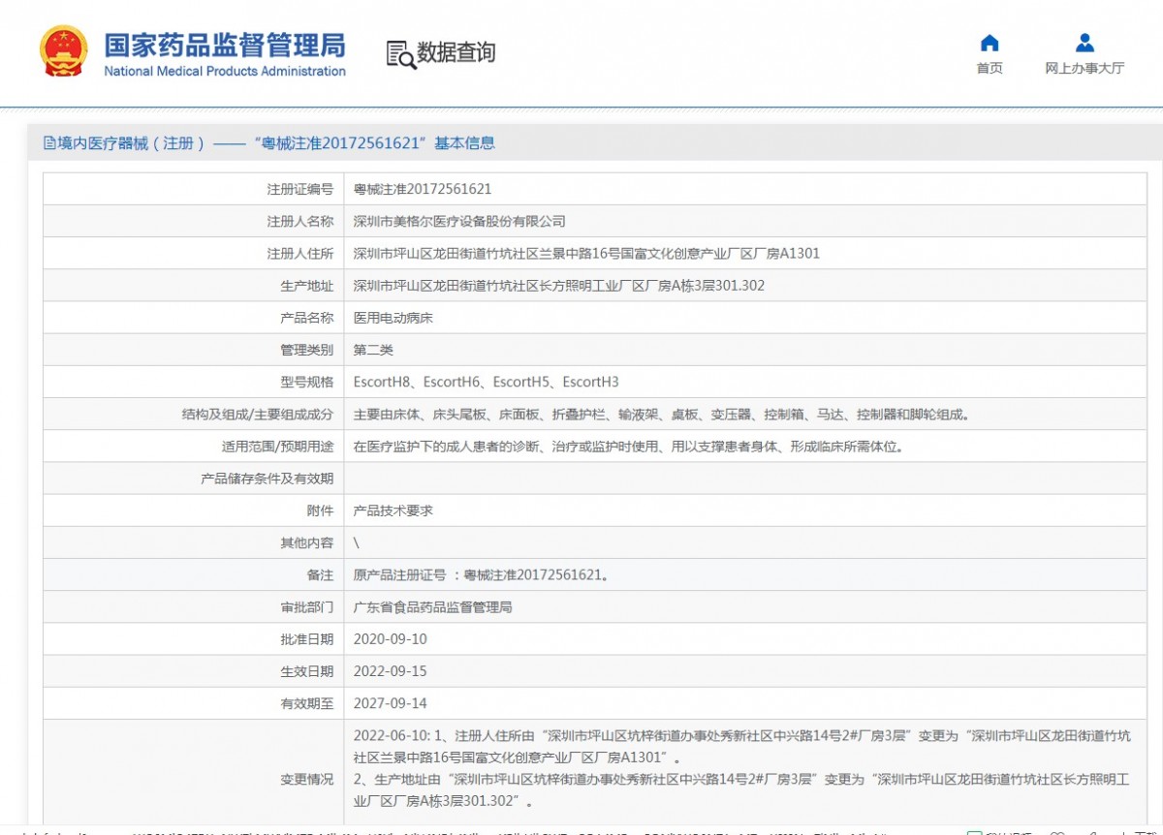Select the 批准日期 row label

[307, 639]
